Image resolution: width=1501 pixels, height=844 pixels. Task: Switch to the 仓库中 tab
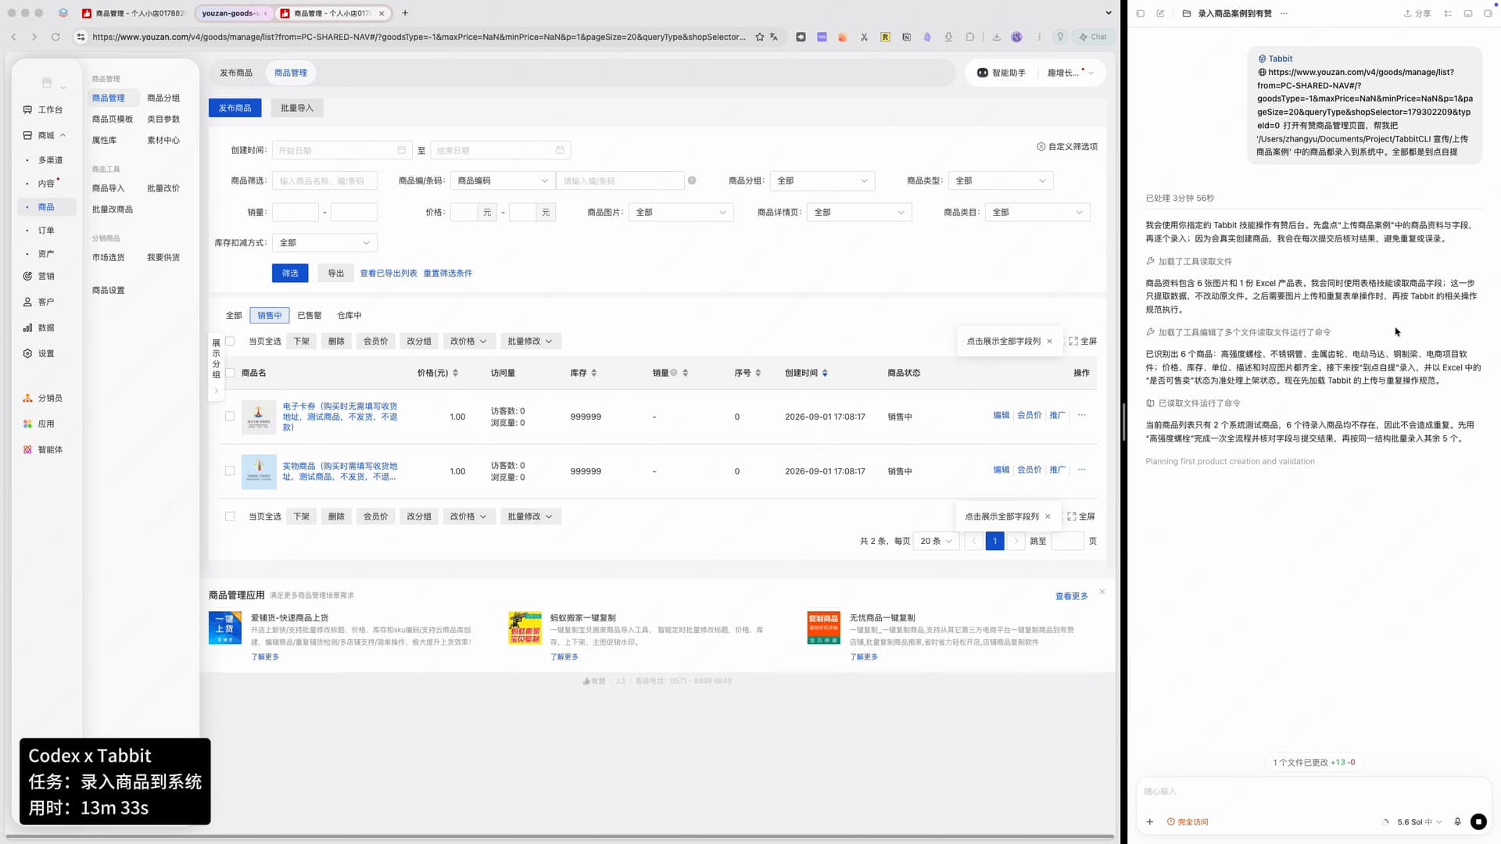(x=349, y=315)
